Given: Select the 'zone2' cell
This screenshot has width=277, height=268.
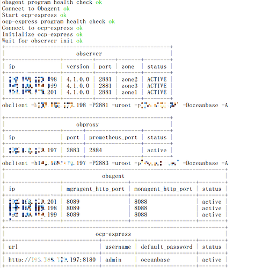Looking at the screenshot, I should pos(129,79).
